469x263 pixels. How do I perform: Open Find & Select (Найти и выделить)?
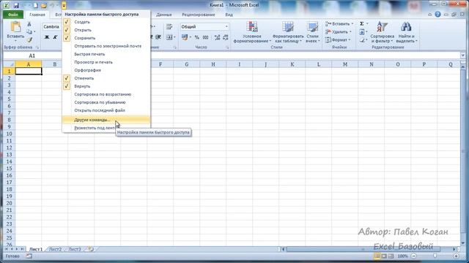(406, 32)
